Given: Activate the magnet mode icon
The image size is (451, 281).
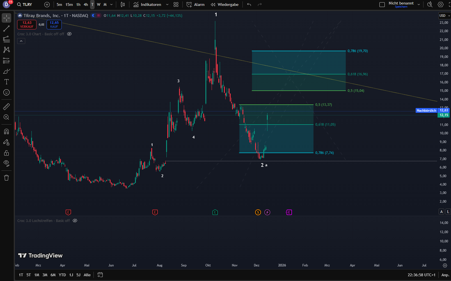Looking at the screenshot, I should coord(6,132).
